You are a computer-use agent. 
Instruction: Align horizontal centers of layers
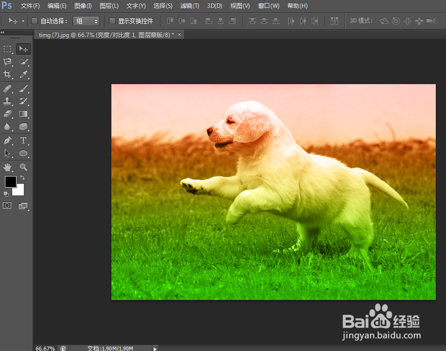220,21
